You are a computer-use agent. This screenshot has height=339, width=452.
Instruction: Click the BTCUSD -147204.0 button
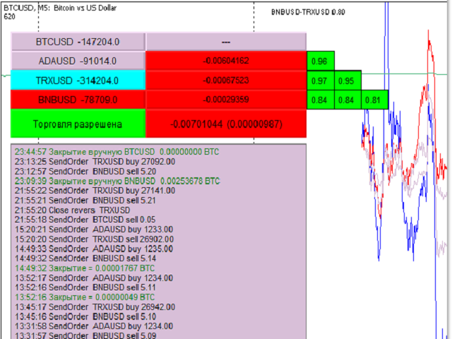coord(78,42)
